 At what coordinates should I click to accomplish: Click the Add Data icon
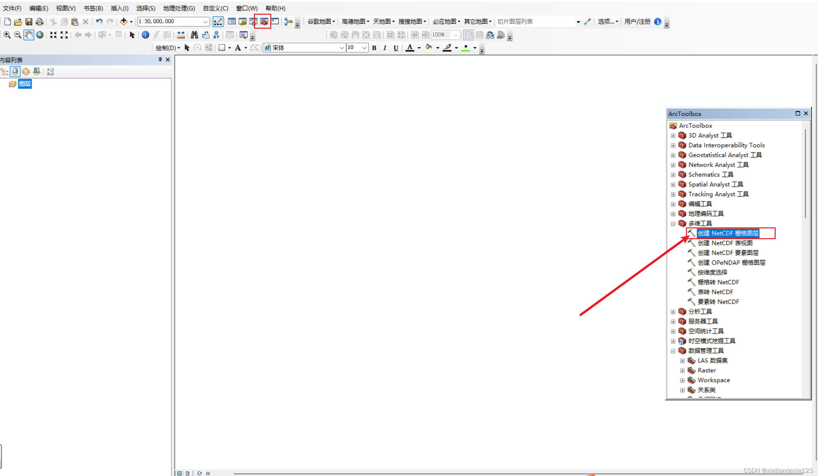tap(124, 22)
